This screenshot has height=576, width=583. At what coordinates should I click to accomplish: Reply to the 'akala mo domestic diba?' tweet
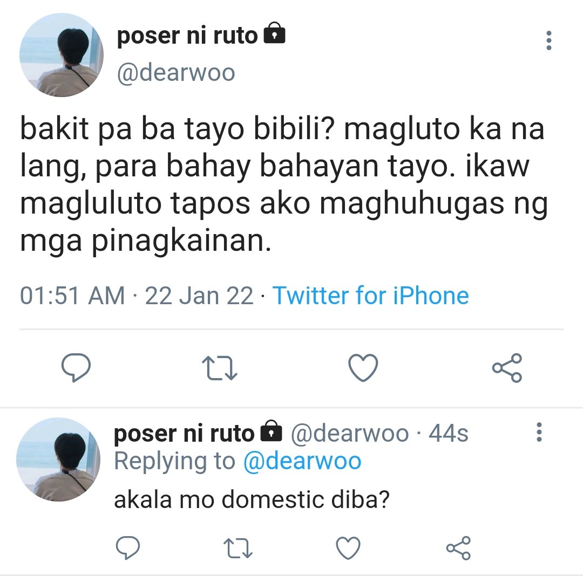click(127, 548)
